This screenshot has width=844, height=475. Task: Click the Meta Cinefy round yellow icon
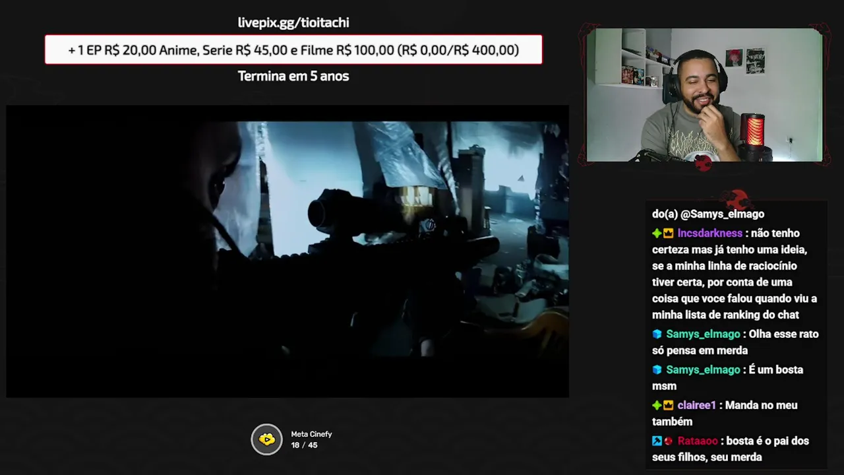(x=266, y=439)
